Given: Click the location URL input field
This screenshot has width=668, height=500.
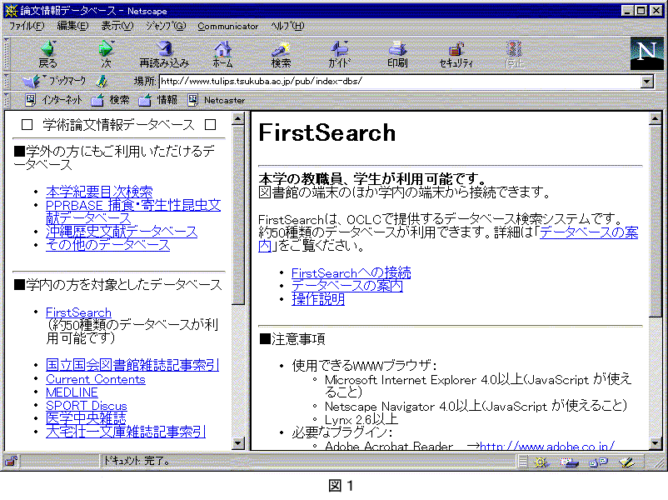Looking at the screenshot, I should click(400, 82).
